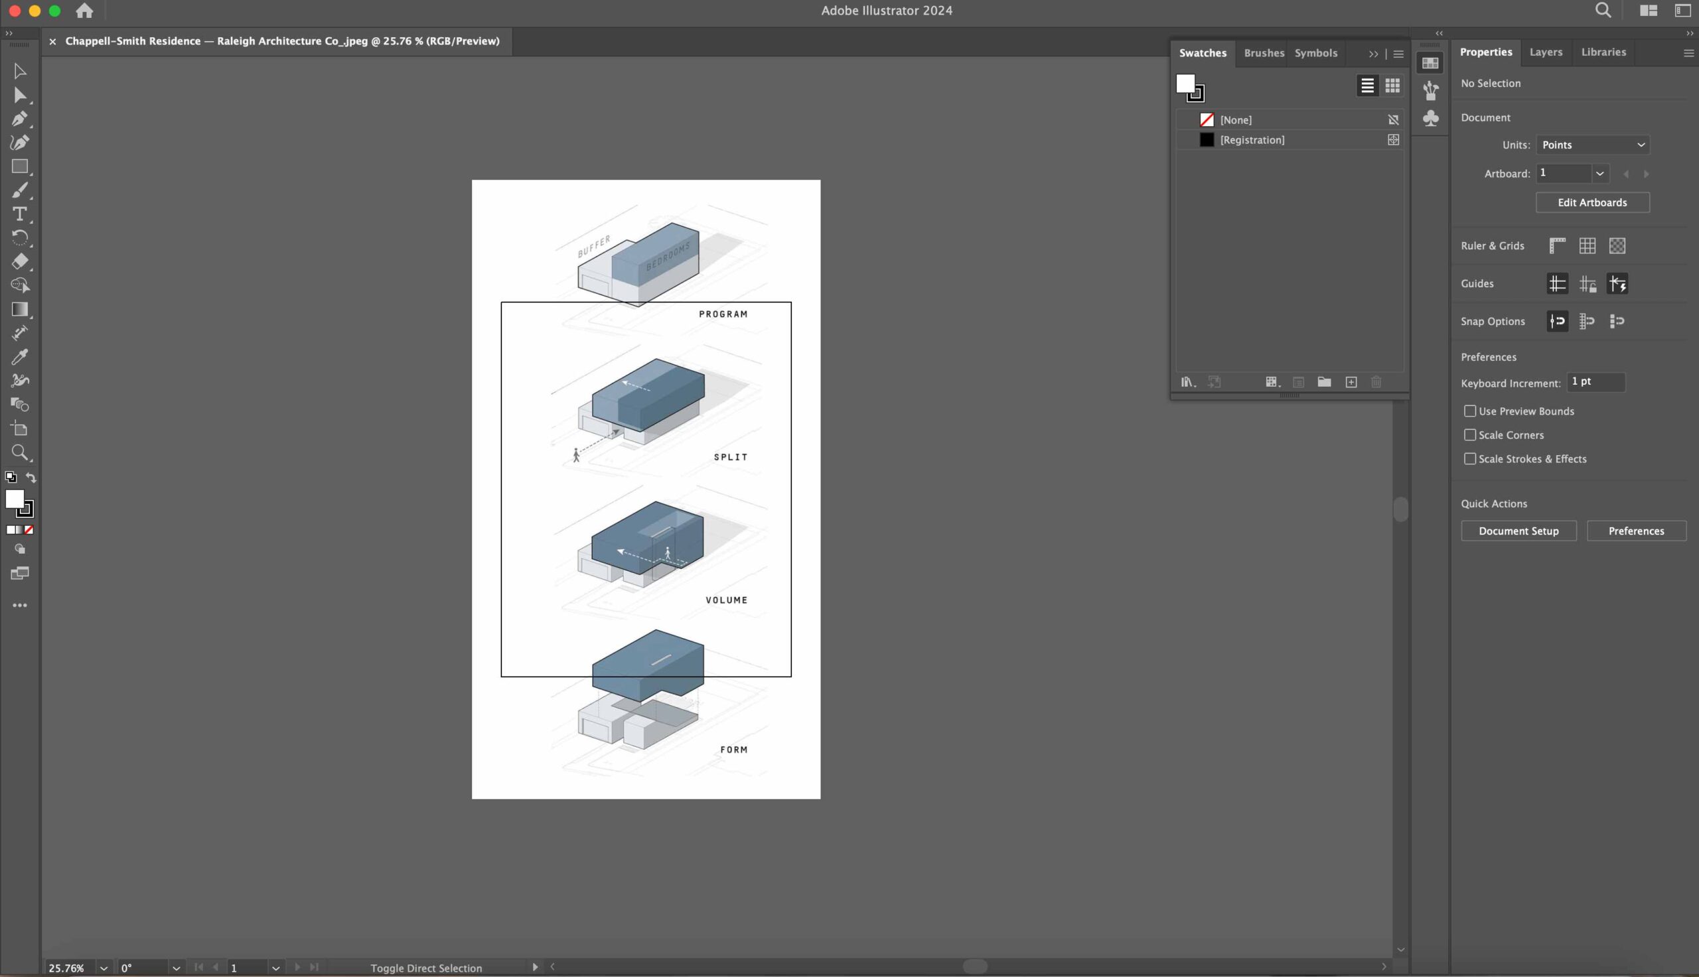Select the Paintbrush tool

[19, 190]
